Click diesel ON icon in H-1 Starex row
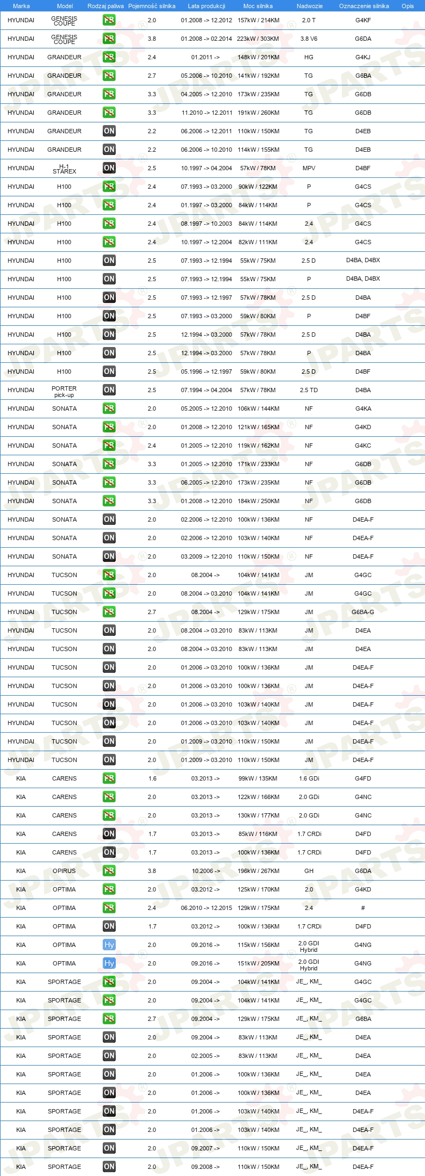Image resolution: width=425 pixels, height=1176 pixels. click(109, 168)
